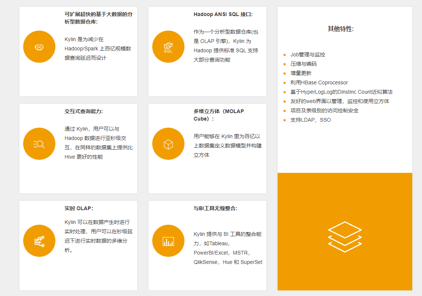Click the data warehouse chip icon
Viewport: 422px width, 296px height.
(39, 47)
